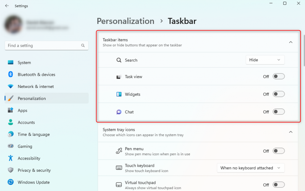Switch on the Chat toggle
The image size is (305, 191).
pyautogui.click(x=278, y=112)
